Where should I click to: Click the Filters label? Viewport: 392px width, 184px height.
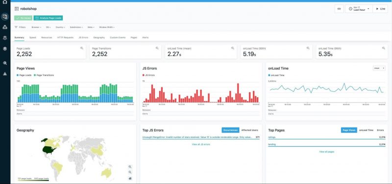(22, 27)
